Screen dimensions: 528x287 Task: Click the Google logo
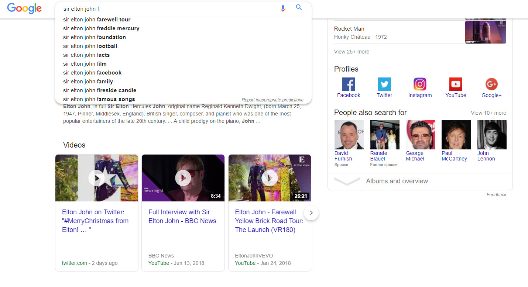point(24,8)
